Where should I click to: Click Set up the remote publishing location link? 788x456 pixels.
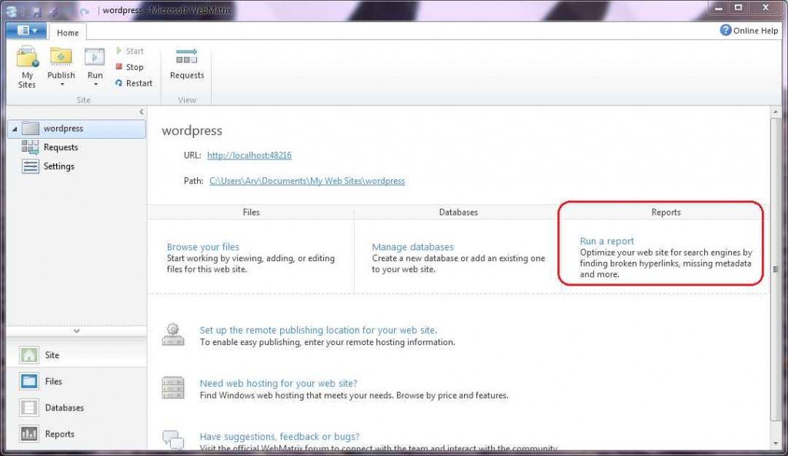tap(318, 330)
